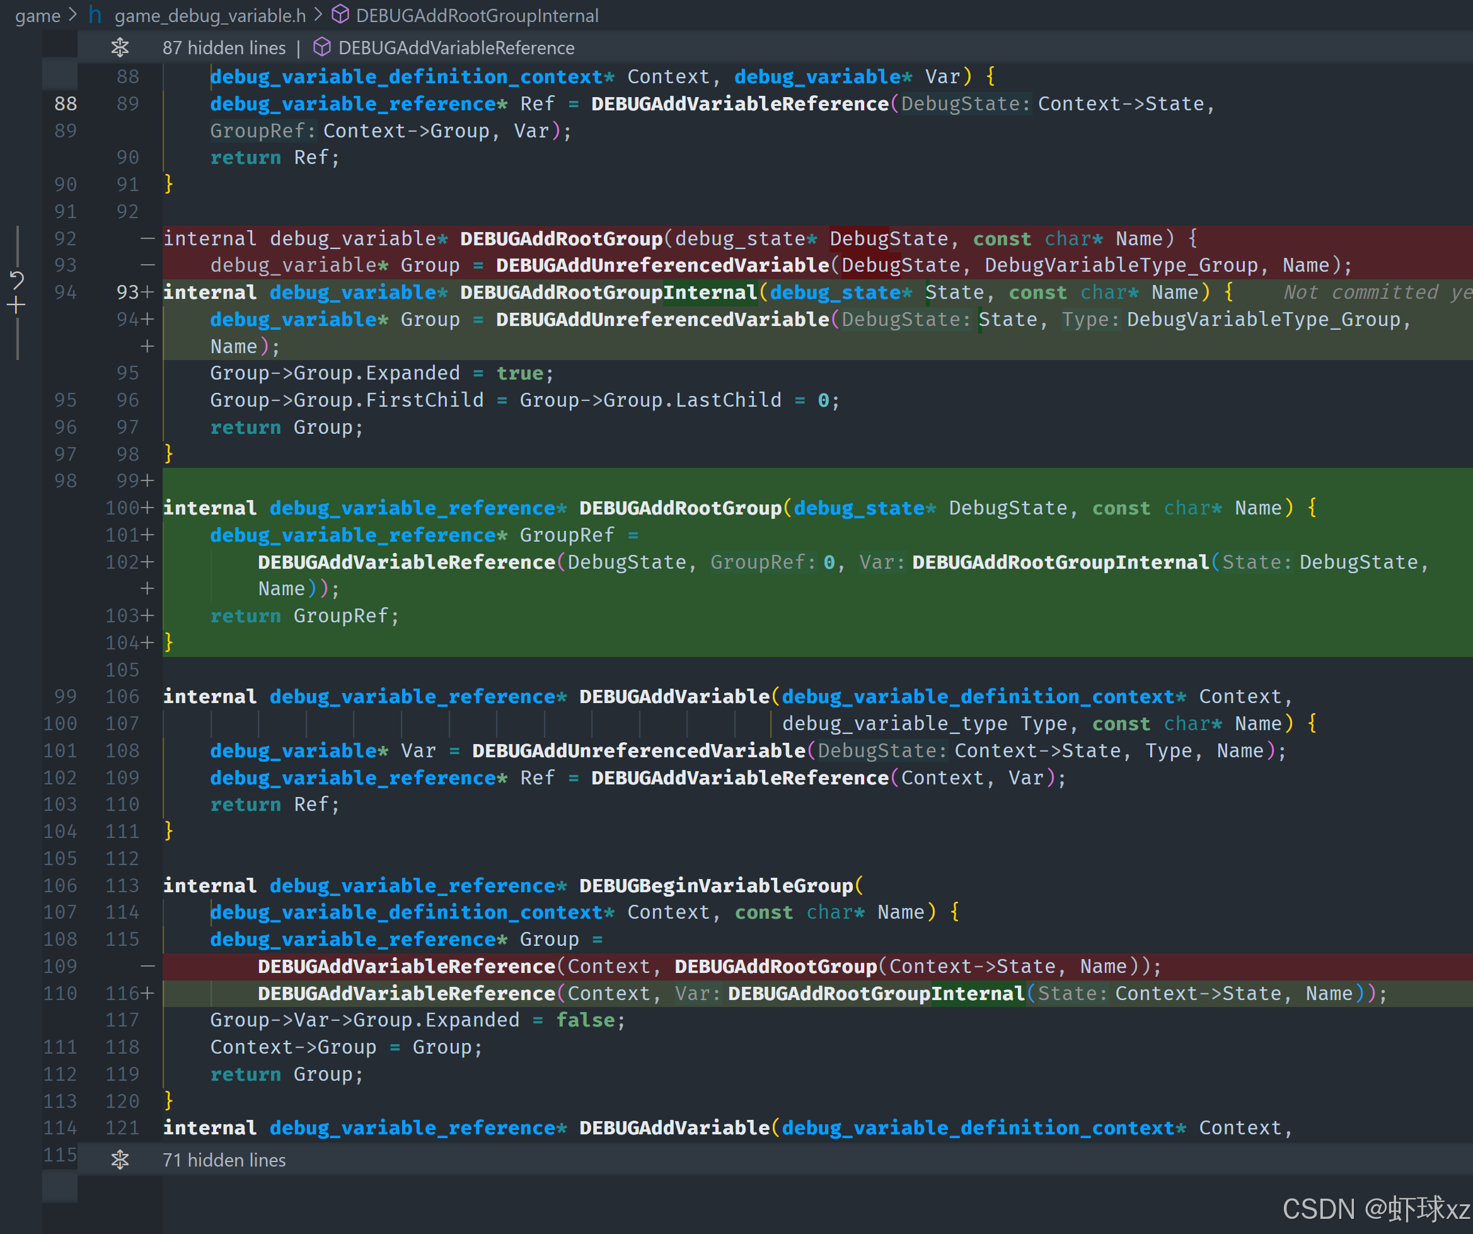Image resolution: width=1473 pixels, height=1234 pixels.
Task: Click the removed red line DEBUGAddUnreferencedVariable call
Action: pyautogui.click(x=662, y=265)
